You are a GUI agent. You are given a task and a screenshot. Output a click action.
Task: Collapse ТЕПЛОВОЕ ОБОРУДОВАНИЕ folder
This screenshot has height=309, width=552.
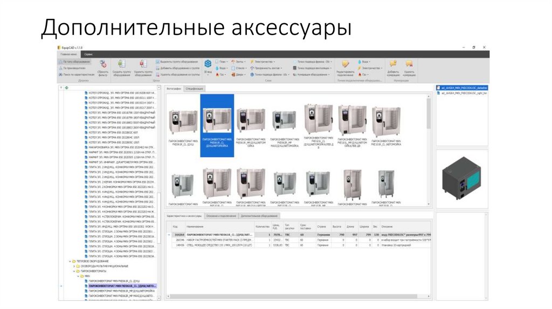coord(70,261)
